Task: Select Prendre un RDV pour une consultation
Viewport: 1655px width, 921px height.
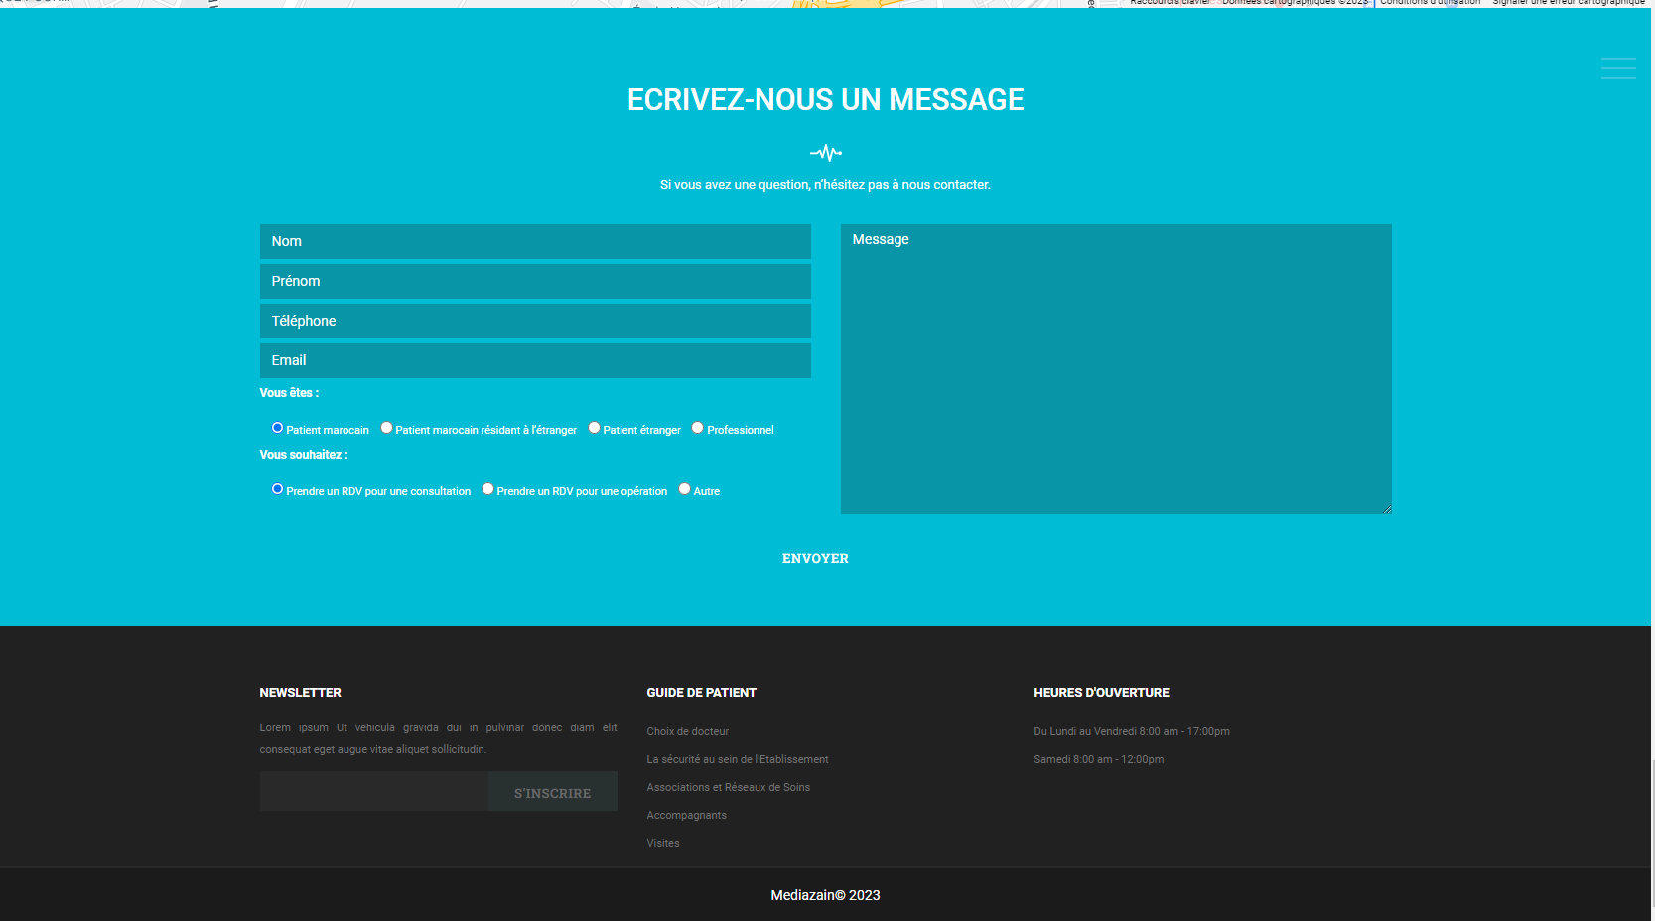Action: click(277, 489)
